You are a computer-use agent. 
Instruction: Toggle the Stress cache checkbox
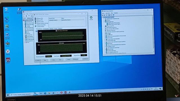tap(37, 22)
